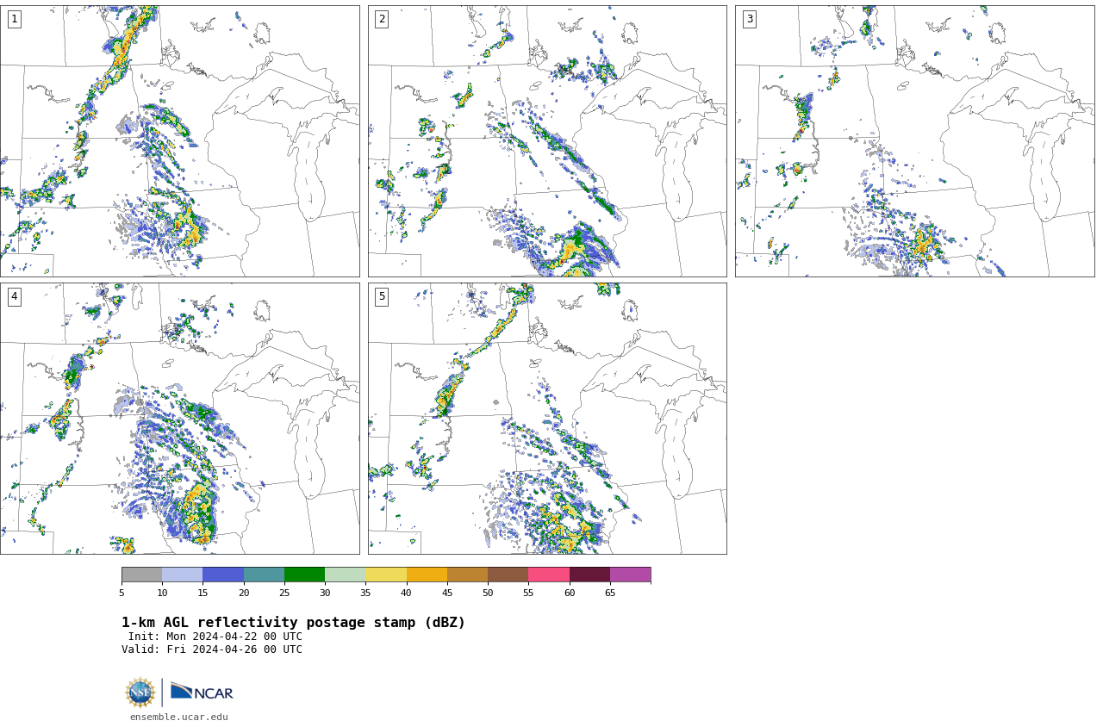The width and height of the screenshot is (1103, 727).
Task: Click the Valid Fri 2024-04-26 00 UTC text
Action: coord(212,649)
